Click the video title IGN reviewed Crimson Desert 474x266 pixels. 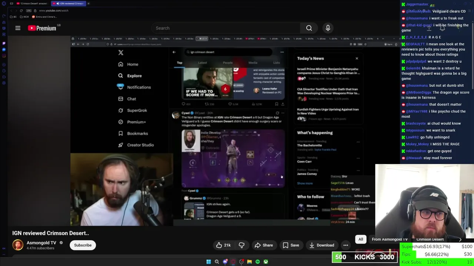[x=50, y=233]
